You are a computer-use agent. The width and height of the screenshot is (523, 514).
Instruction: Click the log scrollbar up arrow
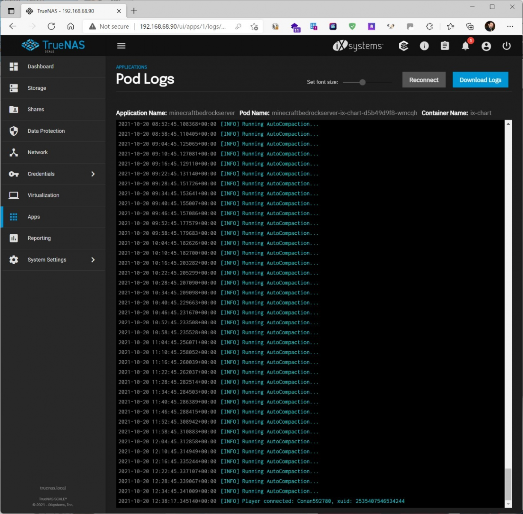(x=508, y=124)
